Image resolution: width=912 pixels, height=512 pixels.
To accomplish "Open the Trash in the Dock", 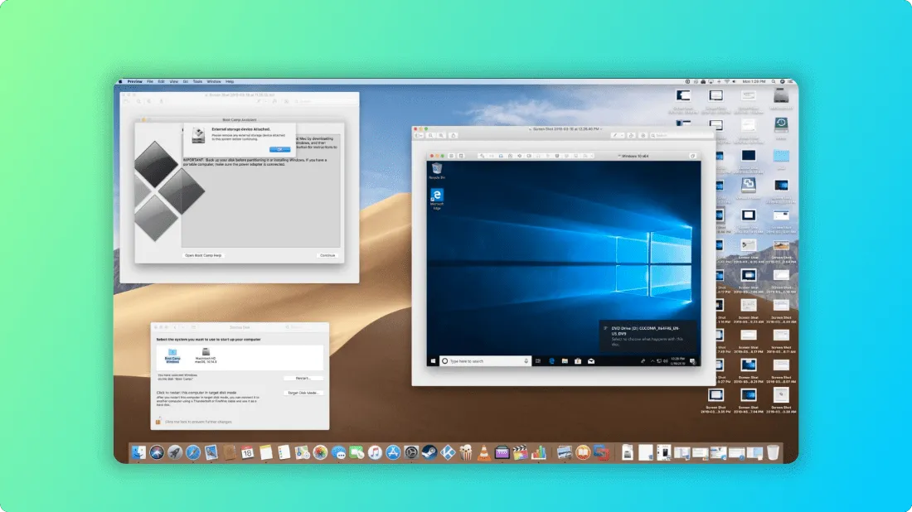I will click(x=773, y=452).
